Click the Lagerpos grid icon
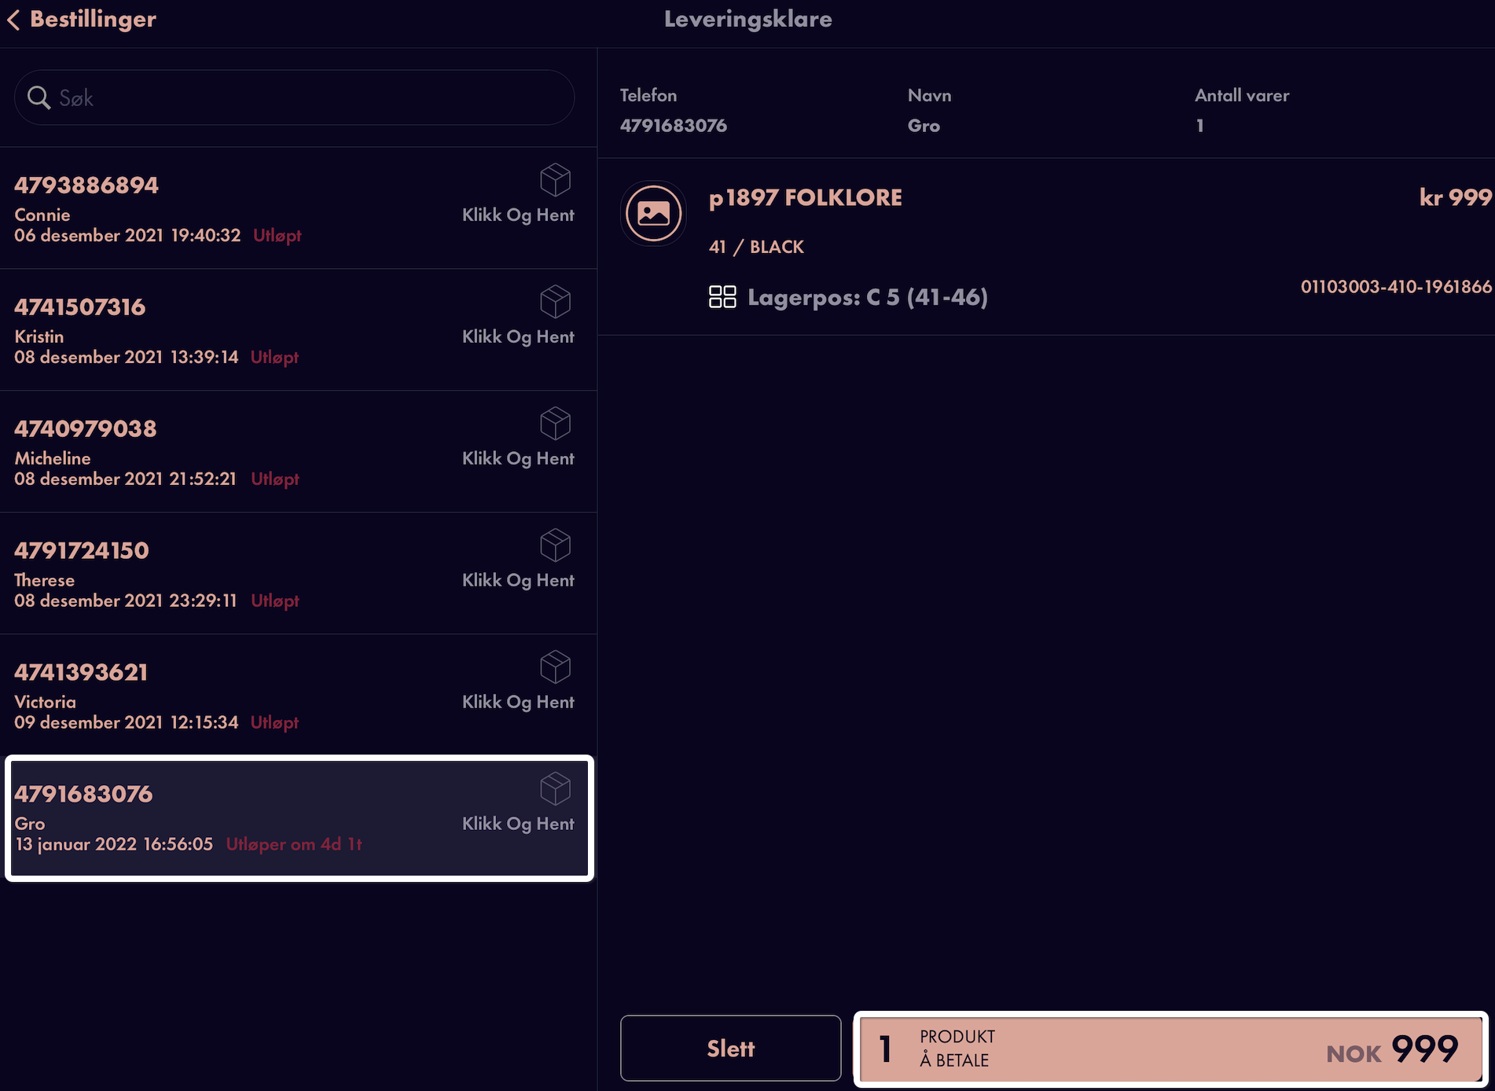1495x1091 pixels. tap(722, 297)
